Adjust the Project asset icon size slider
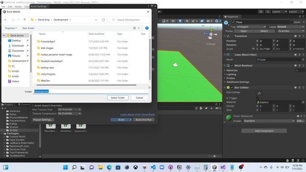The height and width of the screenshot is (172, 306). [214, 156]
